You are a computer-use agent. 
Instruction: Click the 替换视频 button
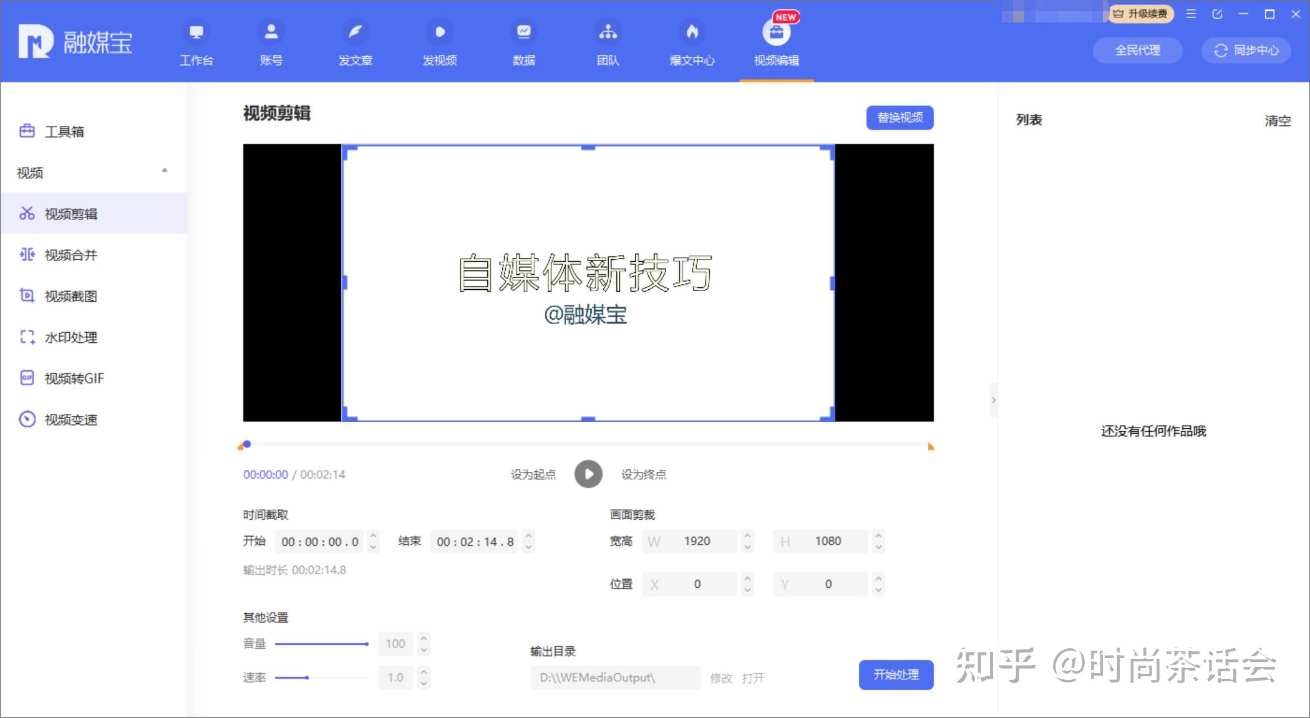point(900,118)
